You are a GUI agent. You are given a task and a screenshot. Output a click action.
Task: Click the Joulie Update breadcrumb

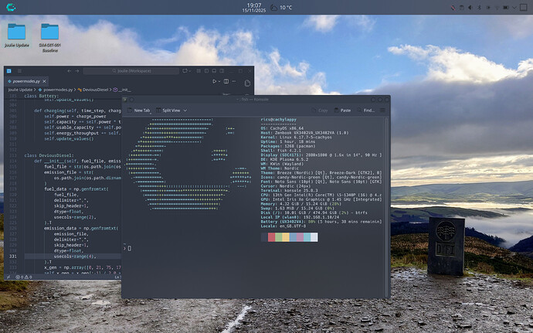tap(20, 90)
